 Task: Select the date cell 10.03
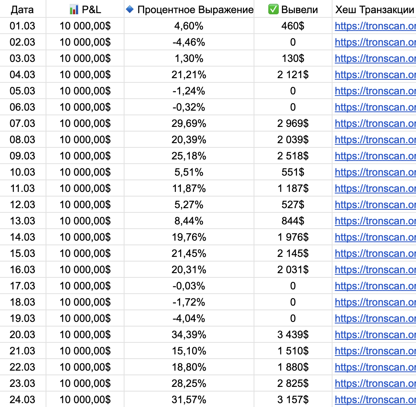[x=22, y=172]
